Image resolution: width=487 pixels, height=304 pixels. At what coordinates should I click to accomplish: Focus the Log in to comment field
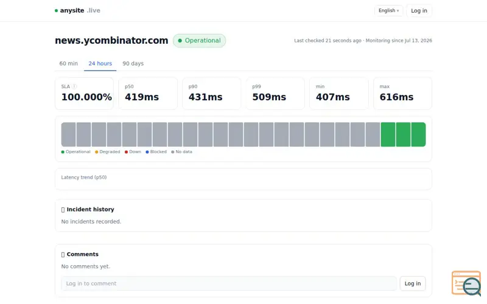pyautogui.click(x=229, y=283)
